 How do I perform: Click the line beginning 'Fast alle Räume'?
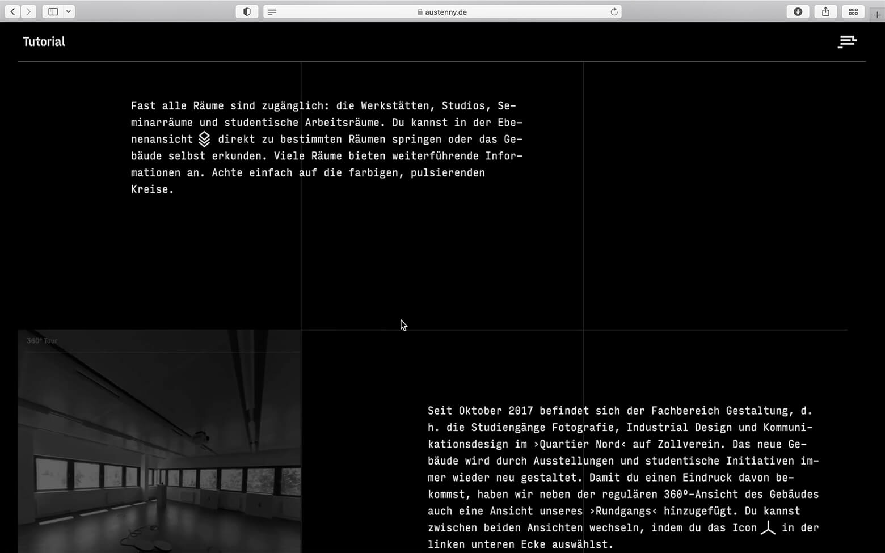[x=323, y=105]
